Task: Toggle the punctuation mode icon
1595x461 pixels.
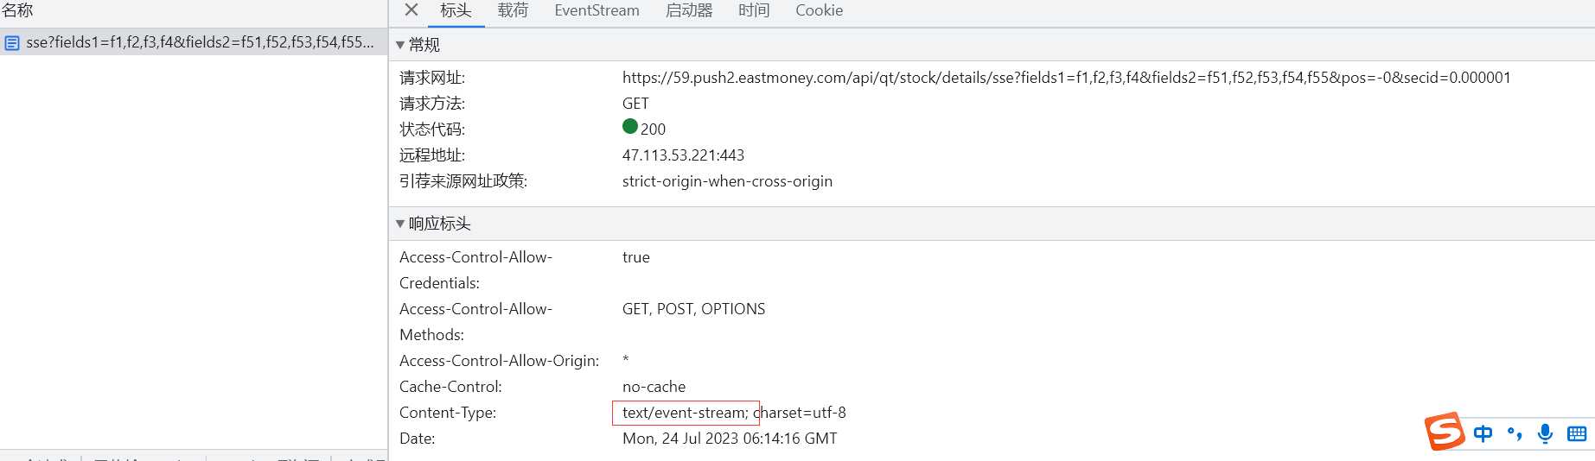Action: pyautogui.click(x=1514, y=433)
